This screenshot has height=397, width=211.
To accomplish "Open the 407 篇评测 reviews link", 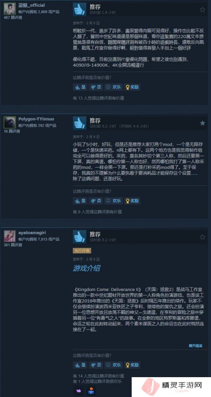I will click(x=13, y=18).
